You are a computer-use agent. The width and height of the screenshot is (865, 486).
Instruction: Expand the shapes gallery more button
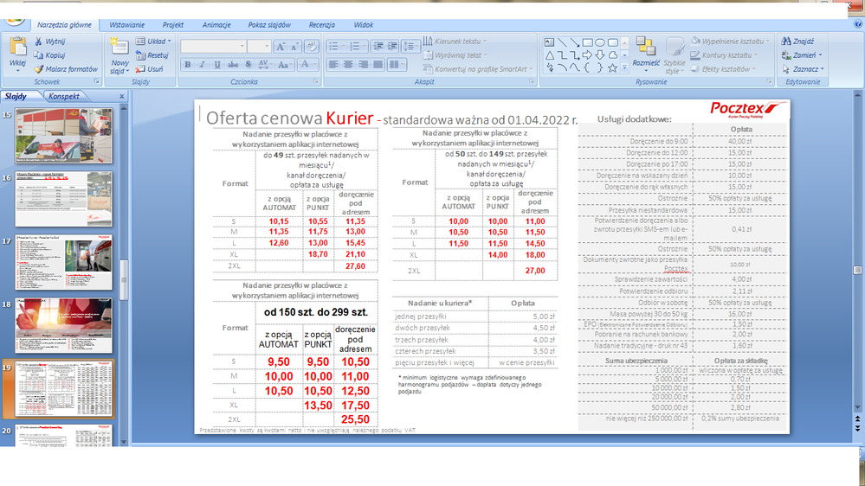[x=624, y=67]
